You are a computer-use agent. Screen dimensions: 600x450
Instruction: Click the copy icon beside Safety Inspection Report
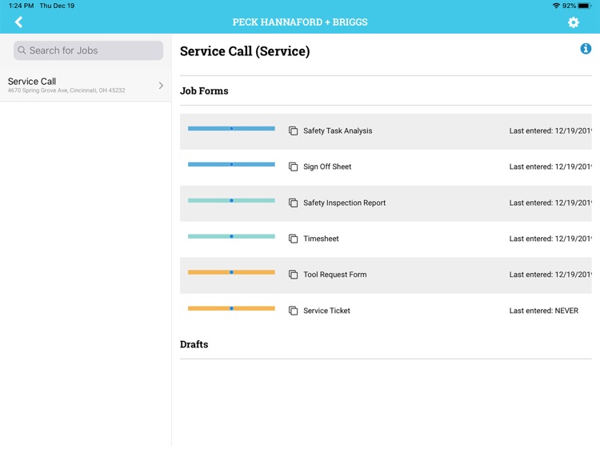(x=293, y=203)
